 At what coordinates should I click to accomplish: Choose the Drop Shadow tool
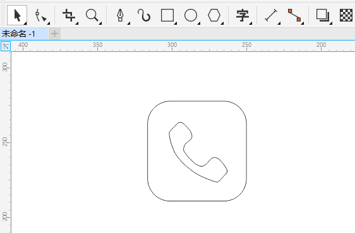tap(323, 15)
